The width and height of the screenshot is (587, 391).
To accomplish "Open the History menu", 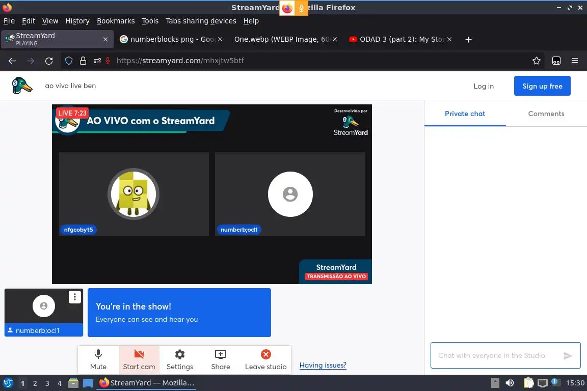I will click(77, 21).
